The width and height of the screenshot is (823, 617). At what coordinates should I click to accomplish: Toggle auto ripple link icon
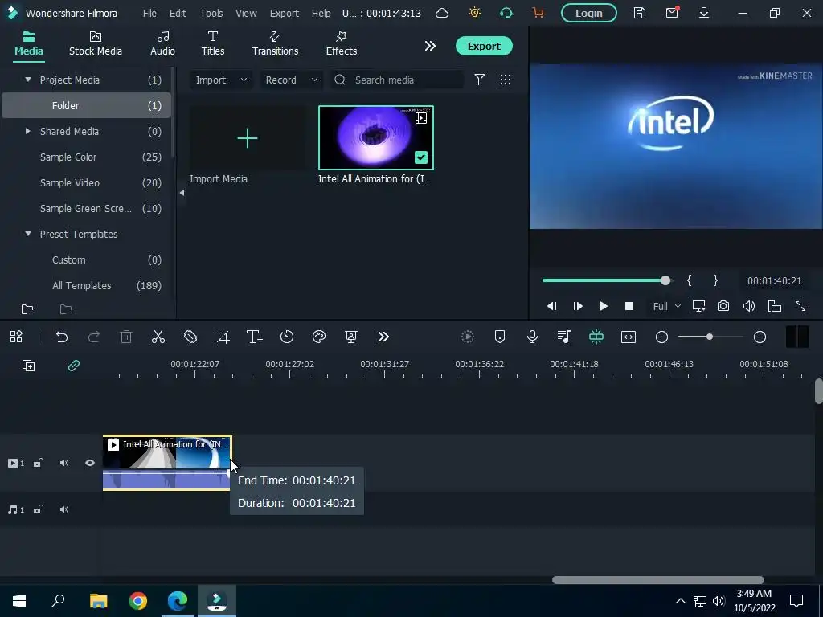click(73, 366)
